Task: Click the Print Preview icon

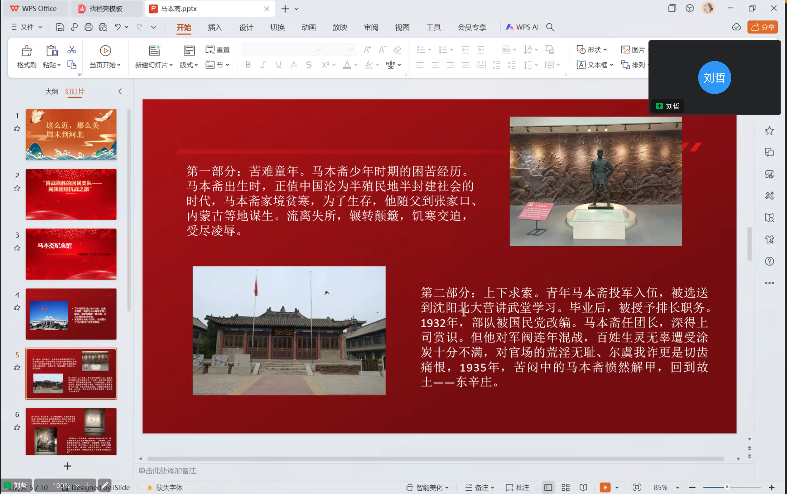Action: [103, 27]
